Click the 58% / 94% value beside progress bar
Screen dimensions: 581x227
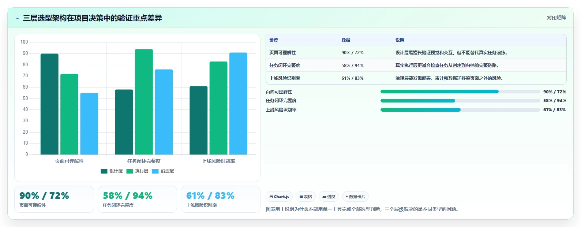(555, 101)
